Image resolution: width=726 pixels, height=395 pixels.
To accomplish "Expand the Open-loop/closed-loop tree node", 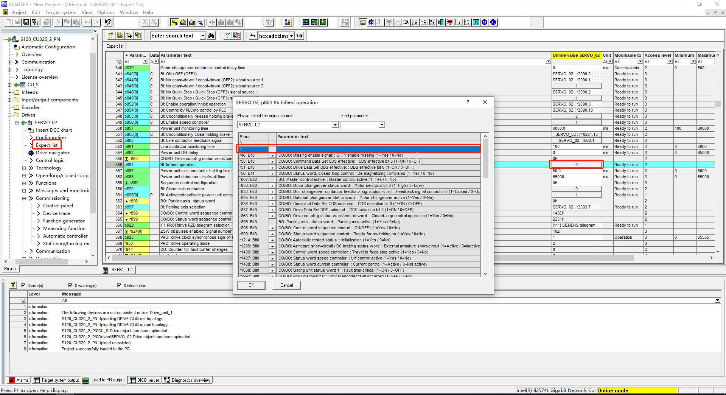I will [24, 176].
